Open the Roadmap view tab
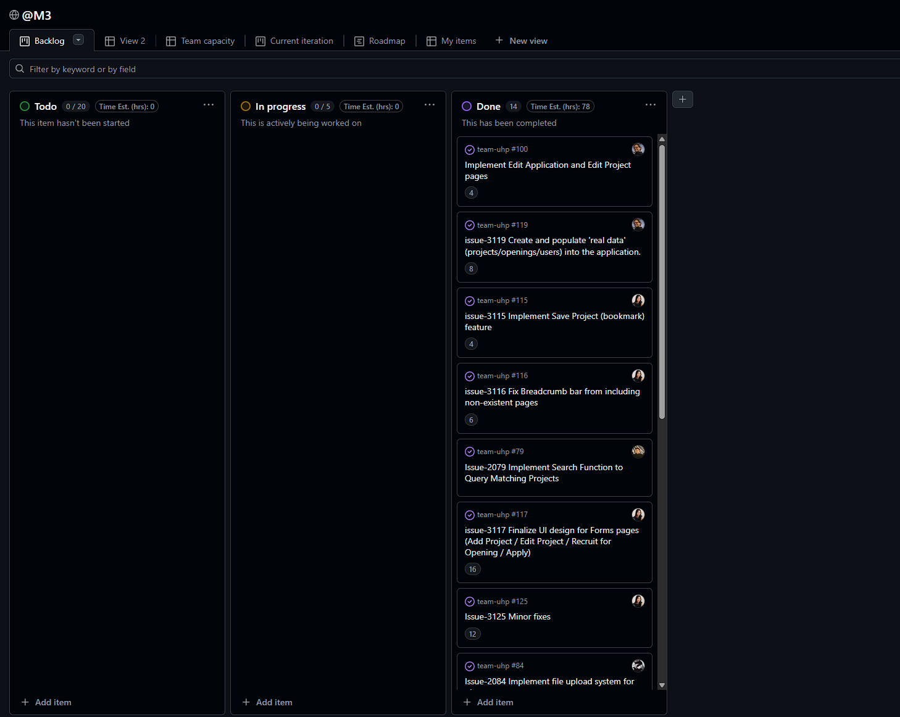Viewport: 900px width, 717px height. (380, 41)
